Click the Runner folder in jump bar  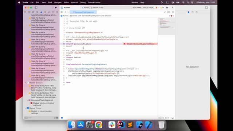point(74,16)
